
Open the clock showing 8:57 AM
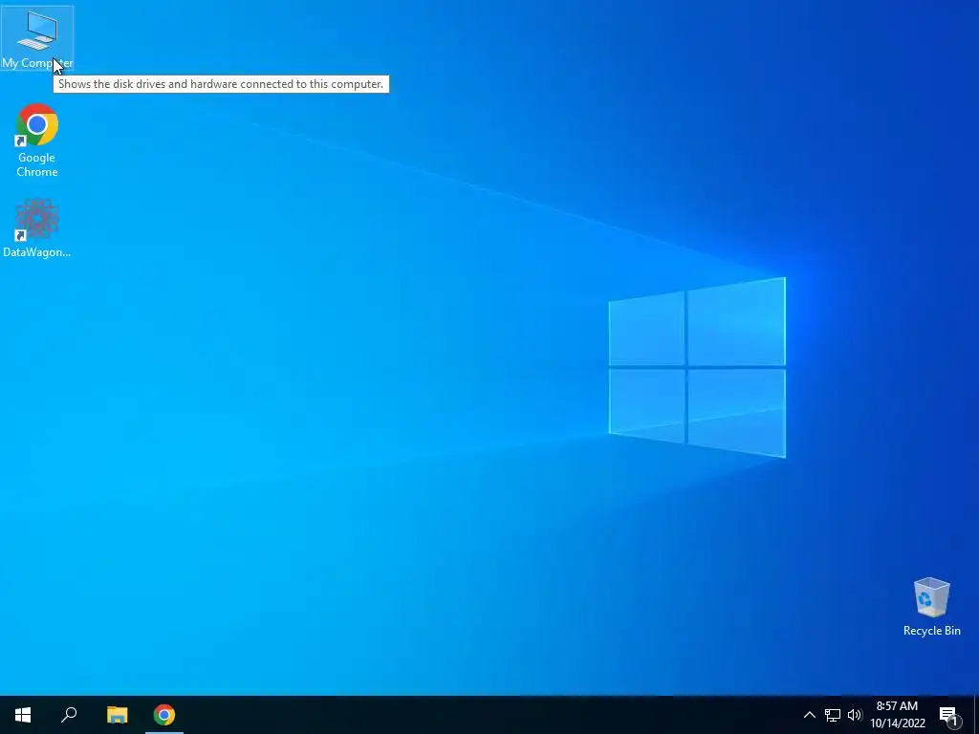(897, 715)
